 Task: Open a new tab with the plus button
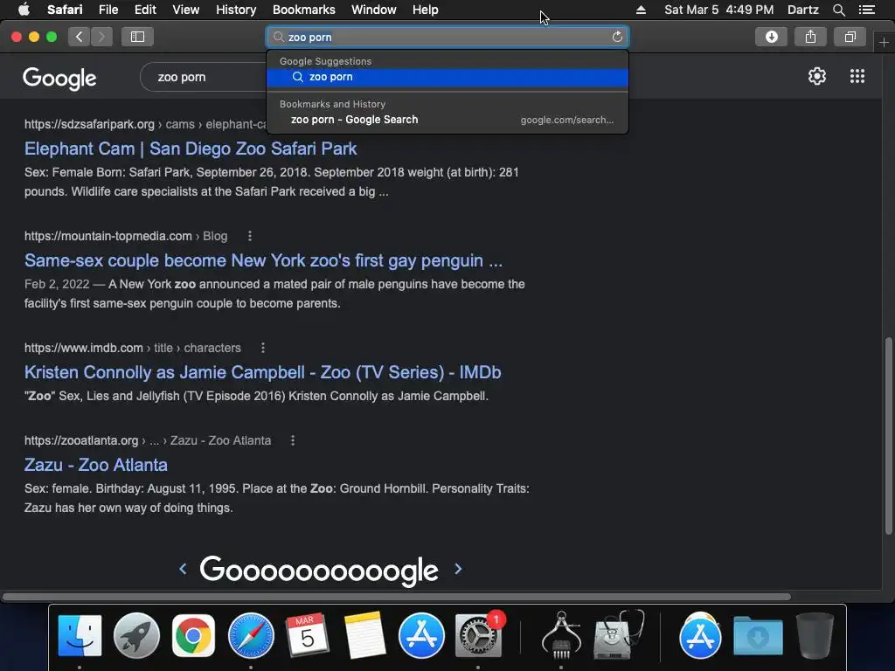click(x=884, y=43)
